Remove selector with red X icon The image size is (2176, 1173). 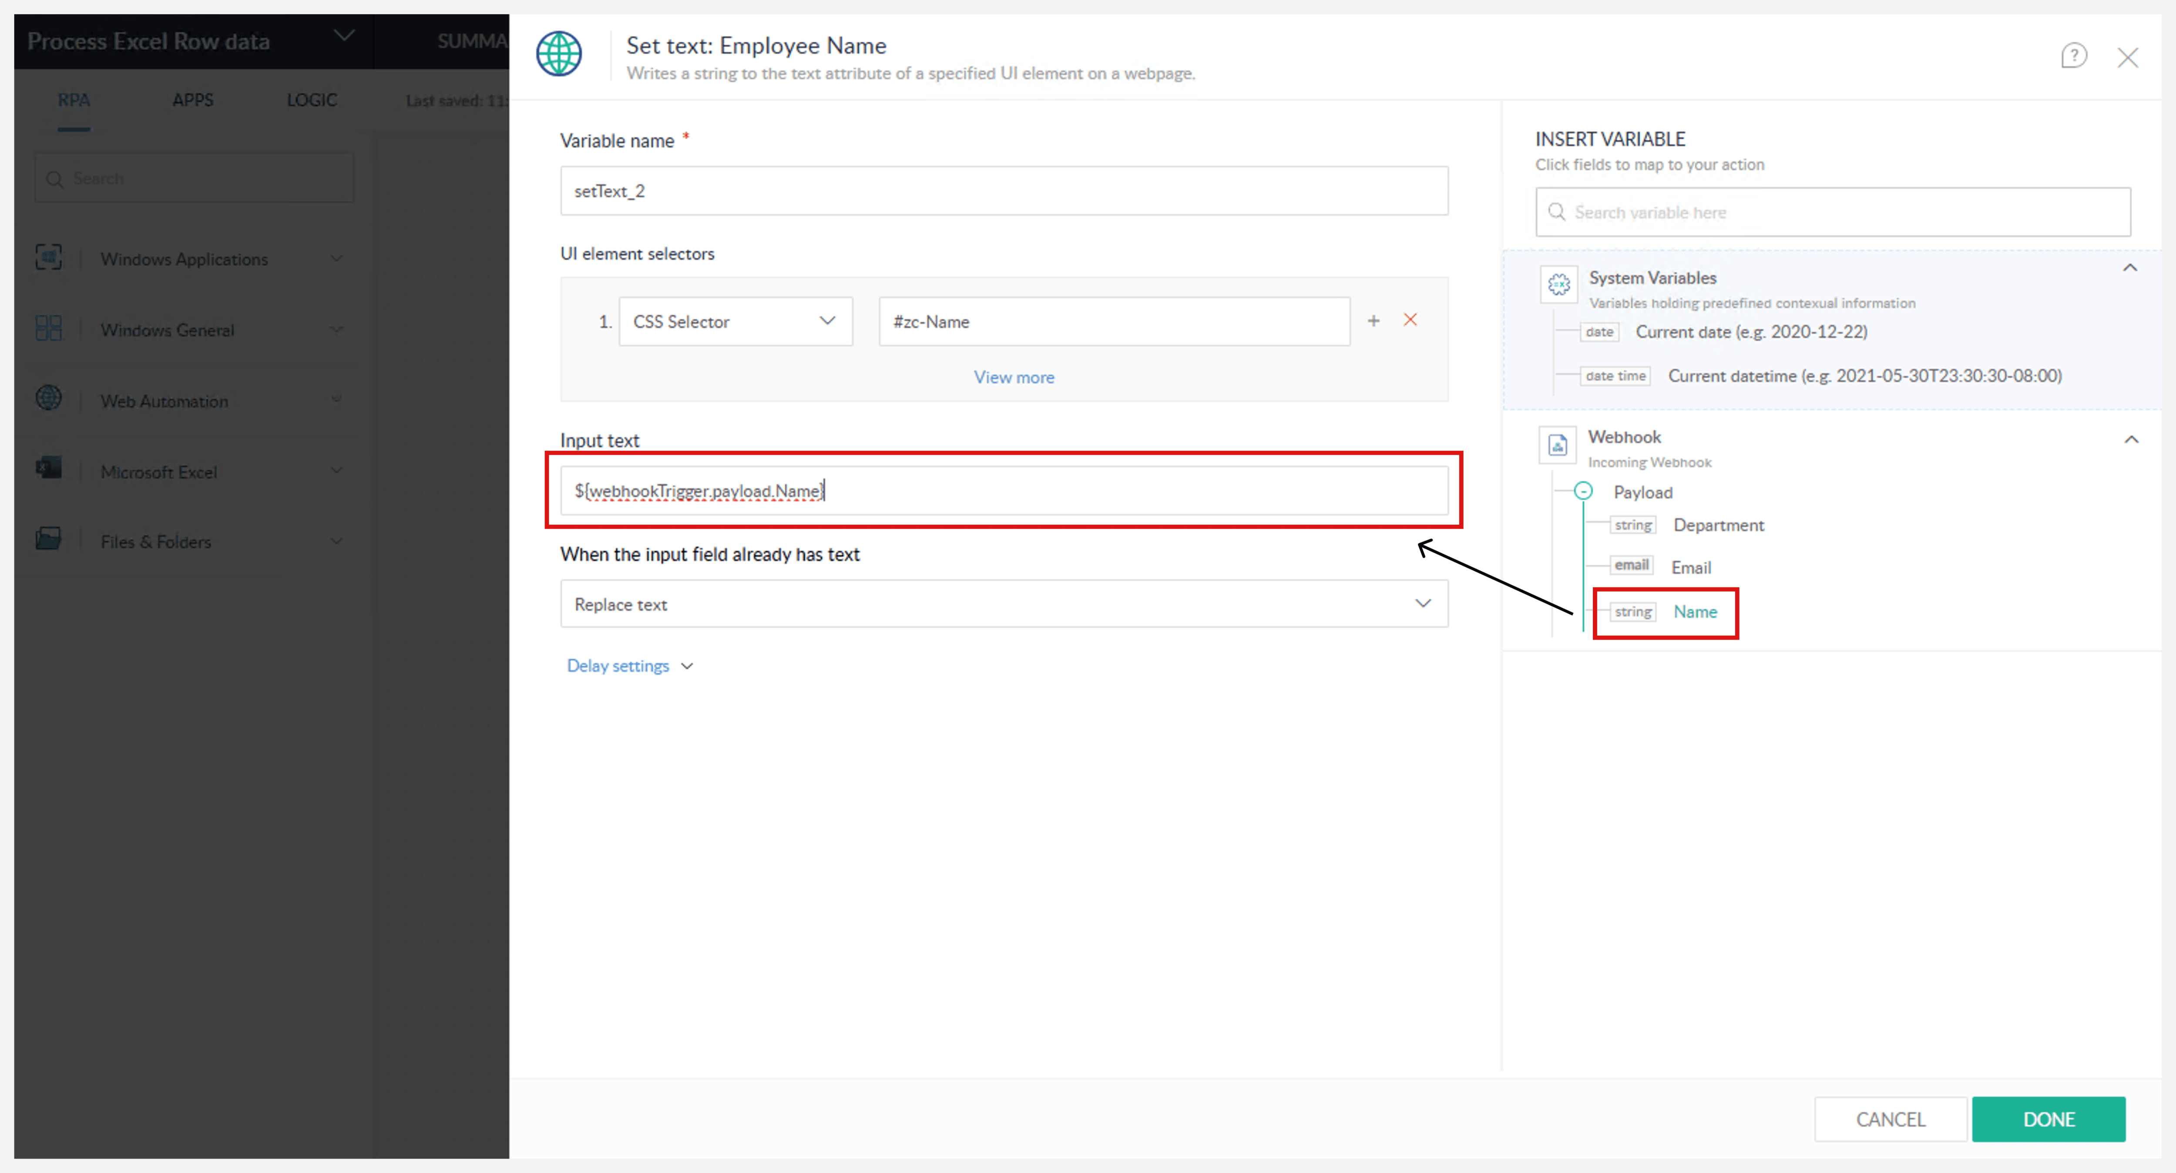pos(1410,320)
